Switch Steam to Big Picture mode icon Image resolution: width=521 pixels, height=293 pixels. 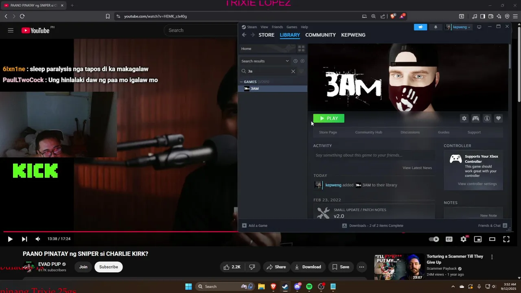(x=479, y=27)
